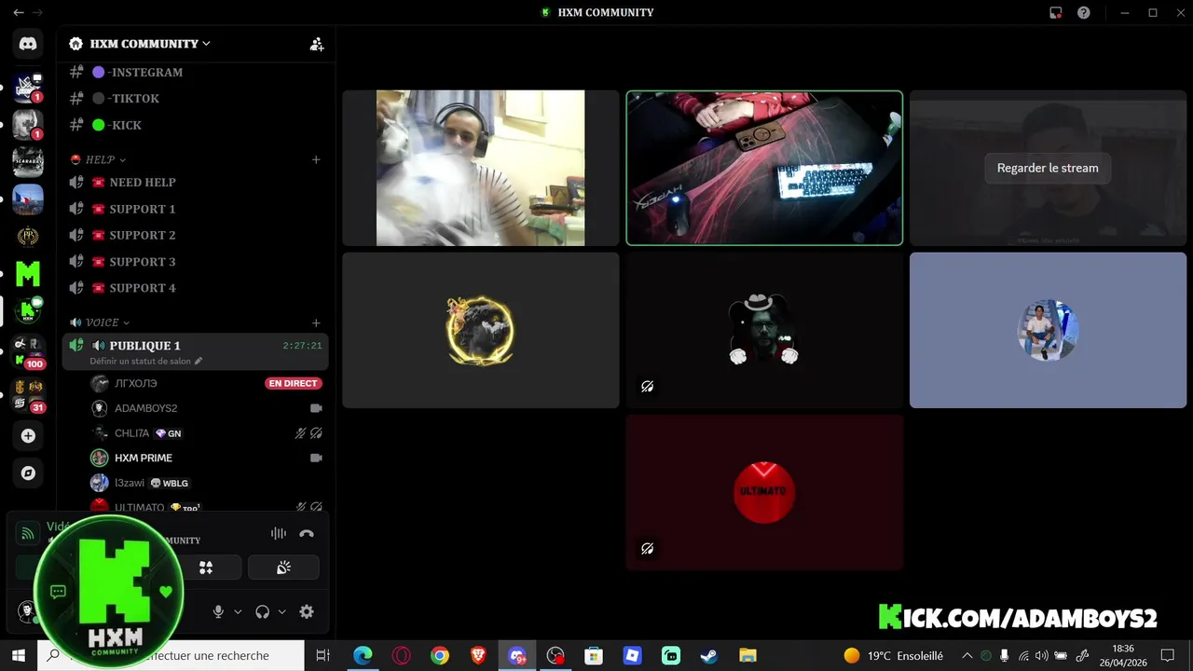
Task: Open the French flag server icon
Action: [x=28, y=199]
